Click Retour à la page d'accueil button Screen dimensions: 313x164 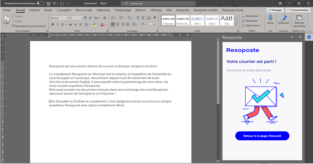[x=262, y=136]
